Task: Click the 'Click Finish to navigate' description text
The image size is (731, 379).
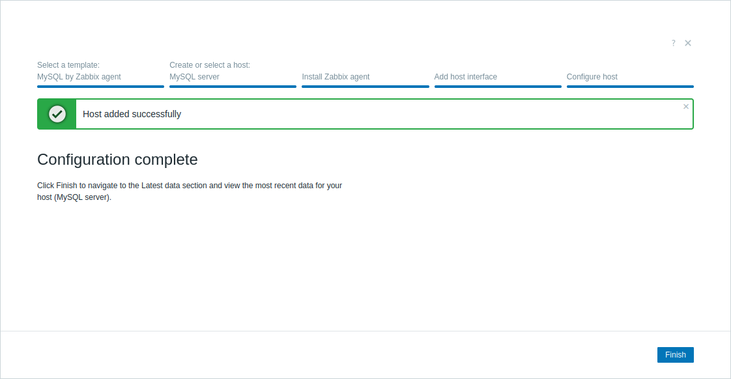Action: point(190,191)
